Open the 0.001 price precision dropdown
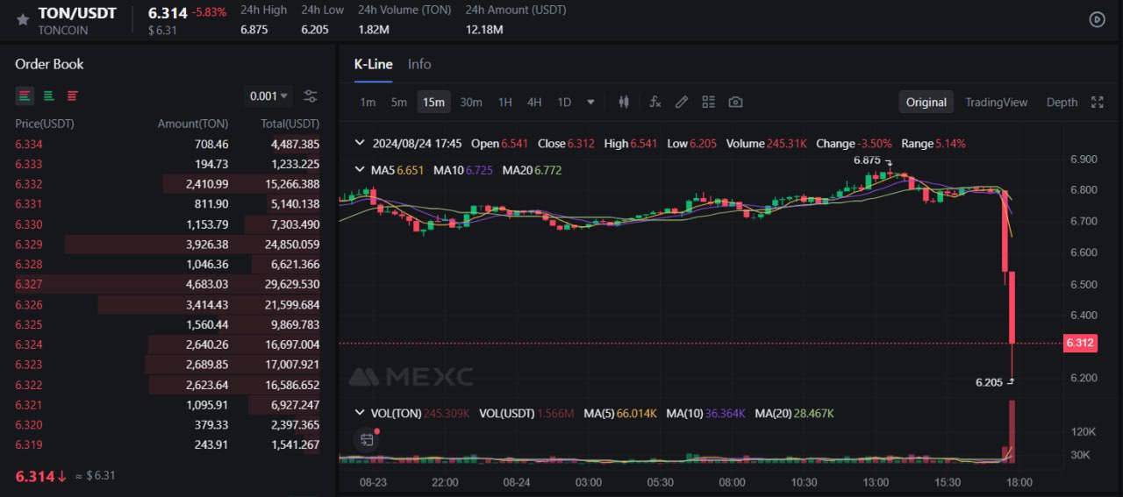This screenshot has height=497, width=1123. pos(268,96)
